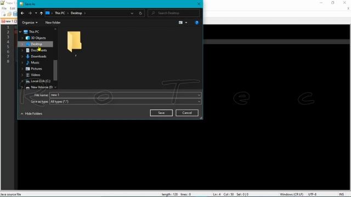Go up one folder level
The image size is (351, 197).
(x=42, y=13)
